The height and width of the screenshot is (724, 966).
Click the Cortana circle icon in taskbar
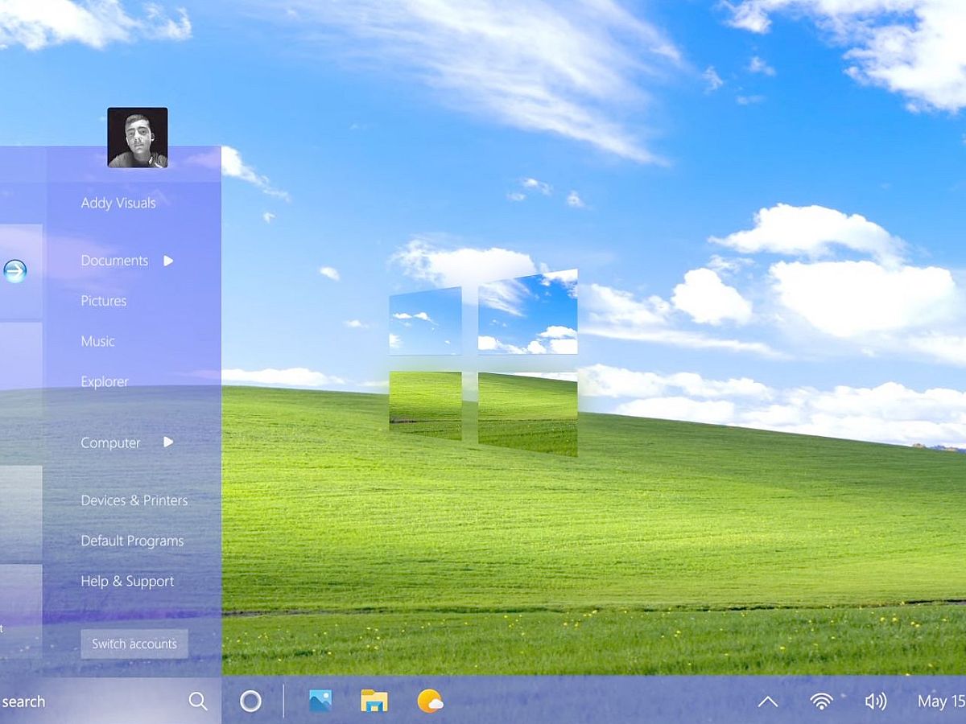coord(250,701)
